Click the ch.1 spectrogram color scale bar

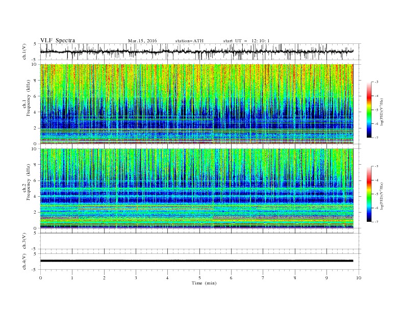[369, 110]
